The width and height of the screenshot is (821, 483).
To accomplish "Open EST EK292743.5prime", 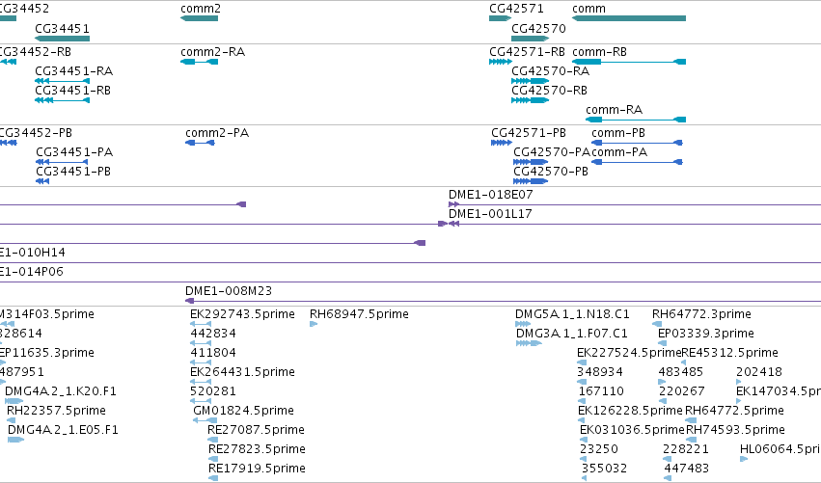I will pos(201,325).
